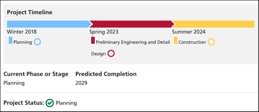Viewport: 259px width, 112px height.
Task: Click the yellow circle next to Construction
Action: coord(211,42)
